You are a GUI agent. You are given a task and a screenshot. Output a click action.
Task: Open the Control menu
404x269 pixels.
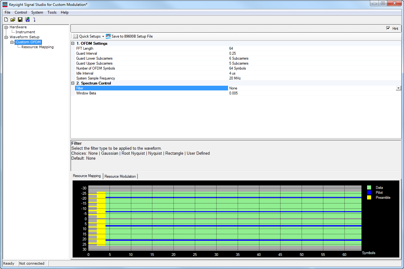click(x=21, y=12)
